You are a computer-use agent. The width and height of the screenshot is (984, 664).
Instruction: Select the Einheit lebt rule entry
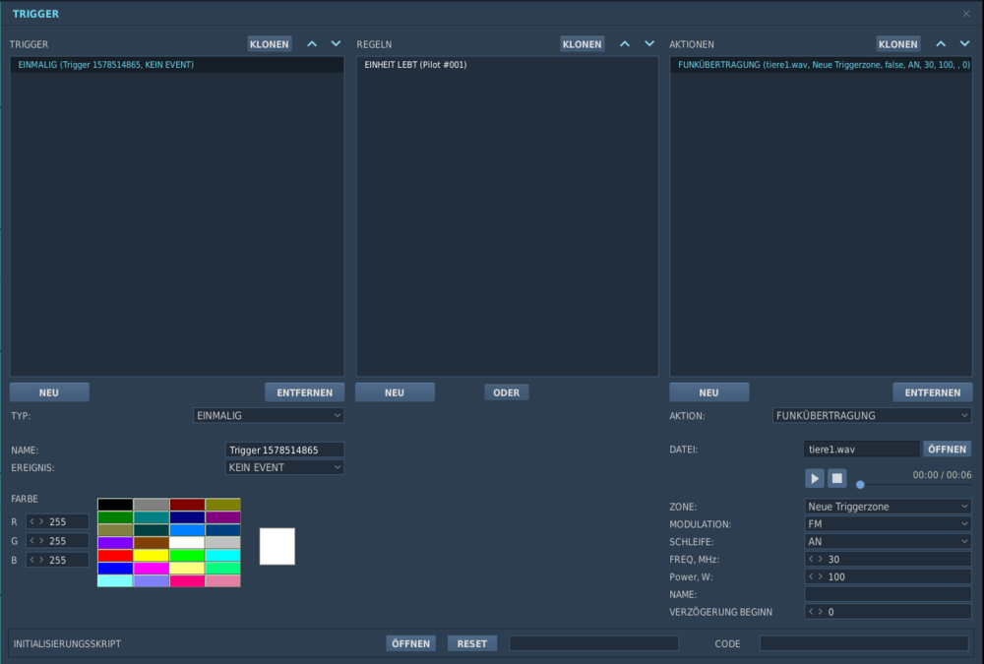tap(508, 65)
